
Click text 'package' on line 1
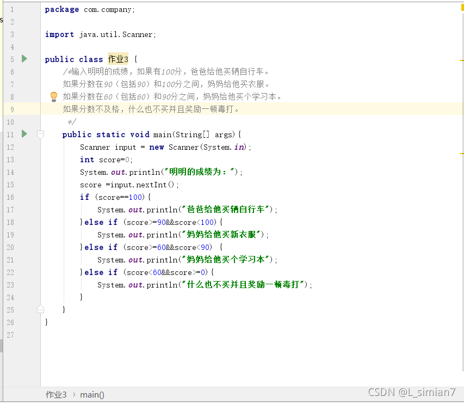(62, 9)
